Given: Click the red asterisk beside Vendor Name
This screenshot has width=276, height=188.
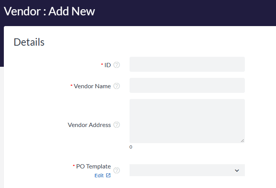Looking at the screenshot, I should 71,86.
